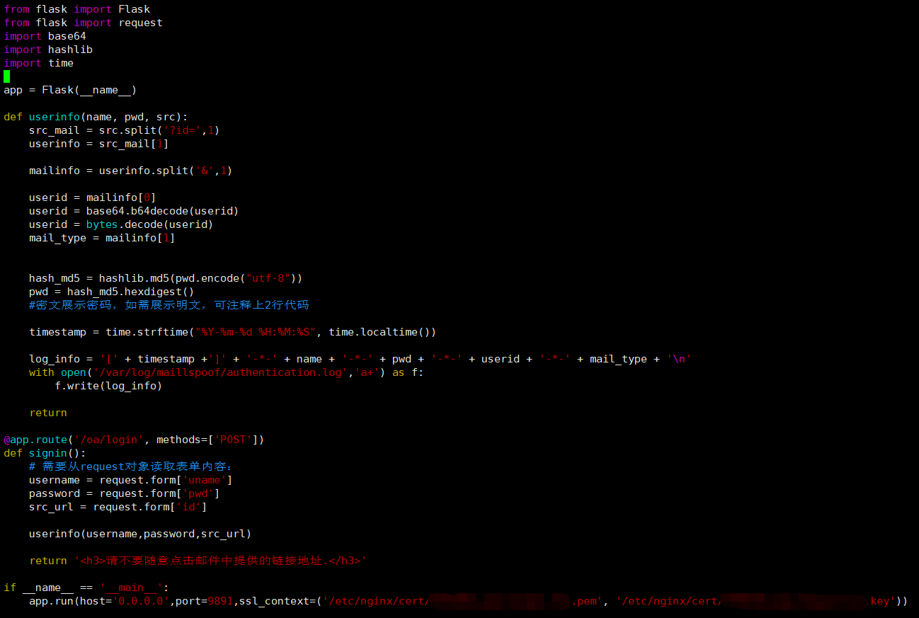Click 'mail_type = mailinfo[1]' line

tap(102, 238)
